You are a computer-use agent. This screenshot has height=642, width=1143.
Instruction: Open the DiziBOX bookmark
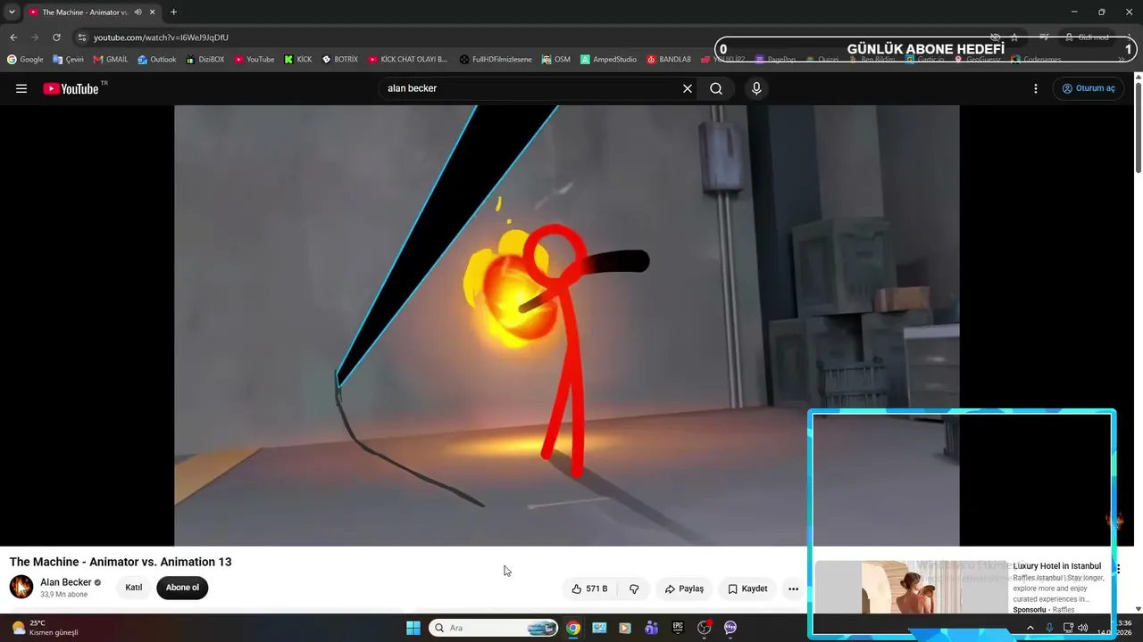click(x=204, y=60)
